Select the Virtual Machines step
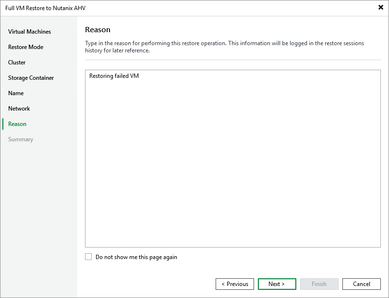 [x=29, y=31]
